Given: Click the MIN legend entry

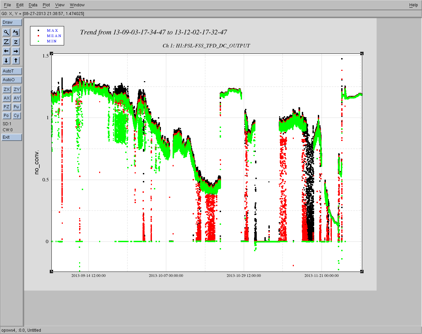Looking at the screenshot, I should (x=52, y=41).
